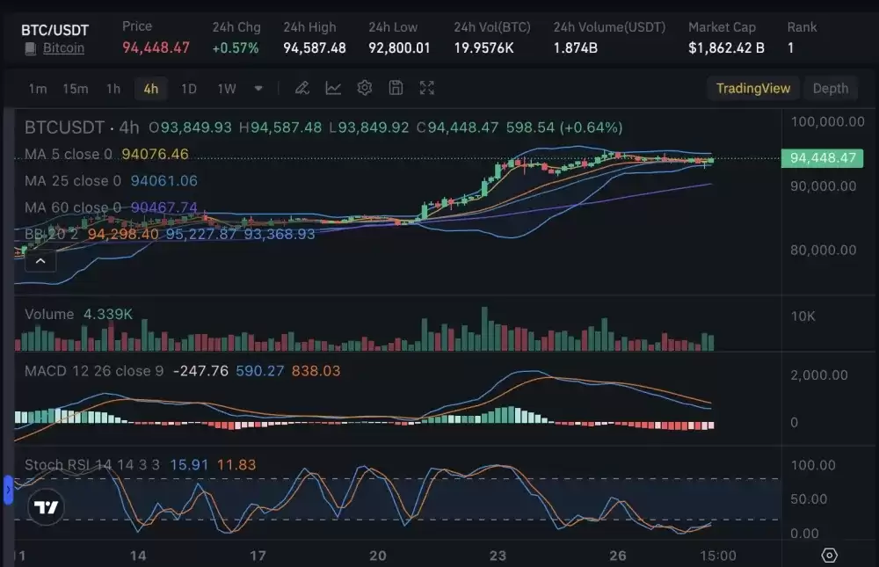This screenshot has height=567, width=879.
Task: Switch chart to TradingView mode
Action: click(x=753, y=88)
